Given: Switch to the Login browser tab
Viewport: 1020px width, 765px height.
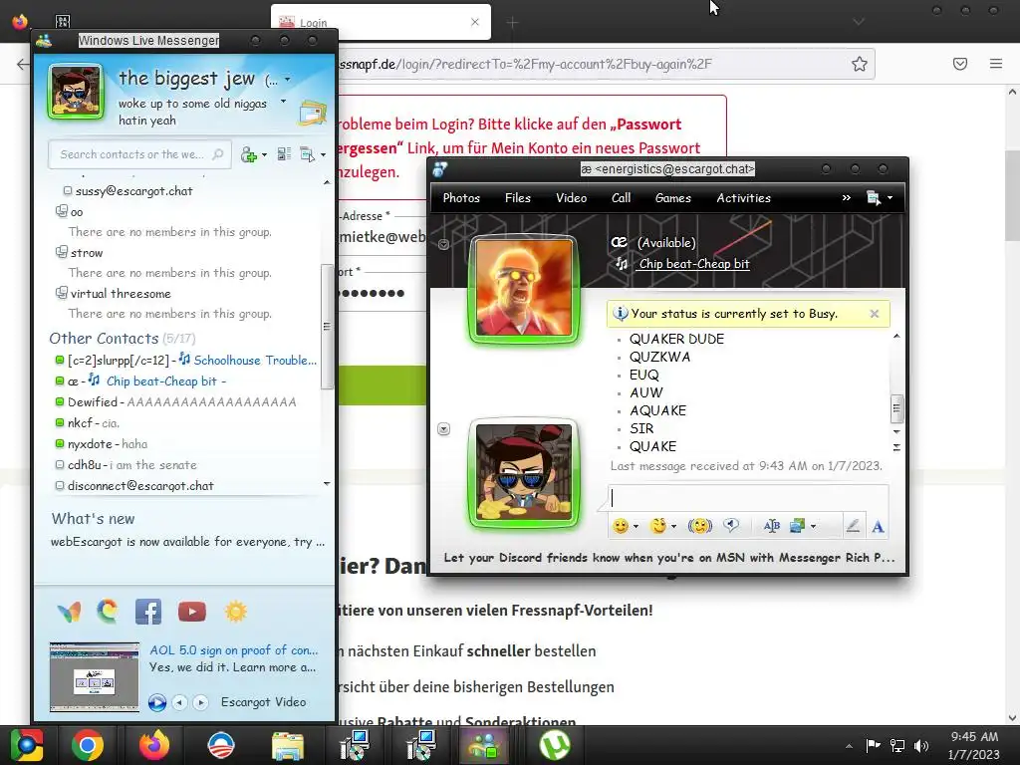Looking at the screenshot, I should [381, 22].
